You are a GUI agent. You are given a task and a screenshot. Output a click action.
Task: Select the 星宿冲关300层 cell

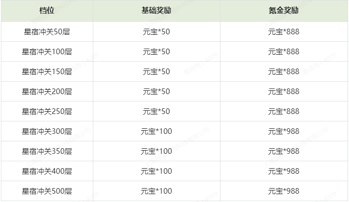click(x=47, y=132)
